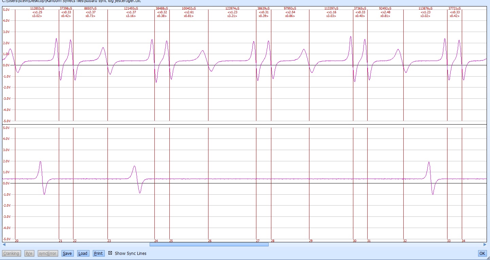This screenshot has width=490, height=260.
Task: Select sync marker number 20
Action: coord(17,241)
